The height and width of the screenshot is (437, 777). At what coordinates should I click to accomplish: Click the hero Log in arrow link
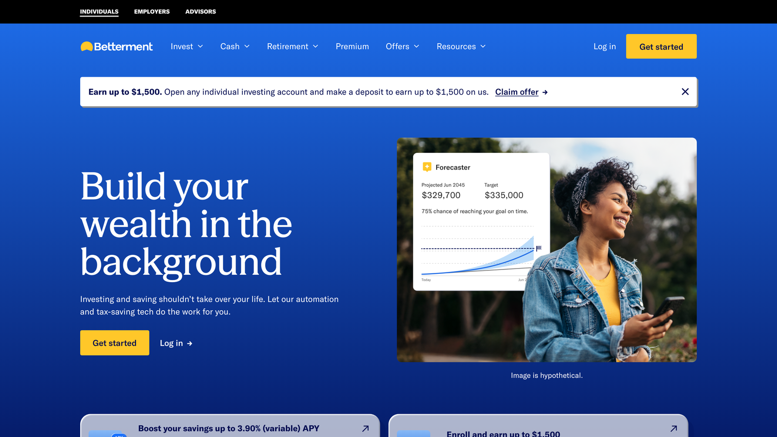176,343
